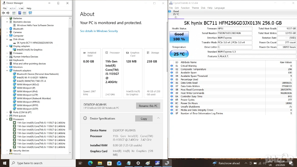This screenshot has width=297, height=167.
Task: Collapse the Device Specifications section chevron
Action: pyautogui.click(x=158, y=118)
